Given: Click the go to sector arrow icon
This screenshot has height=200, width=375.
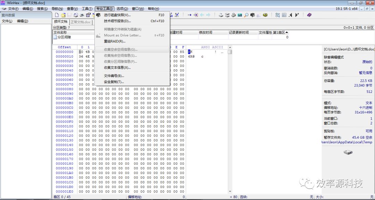Looking at the screenshot, I should (195, 15).
